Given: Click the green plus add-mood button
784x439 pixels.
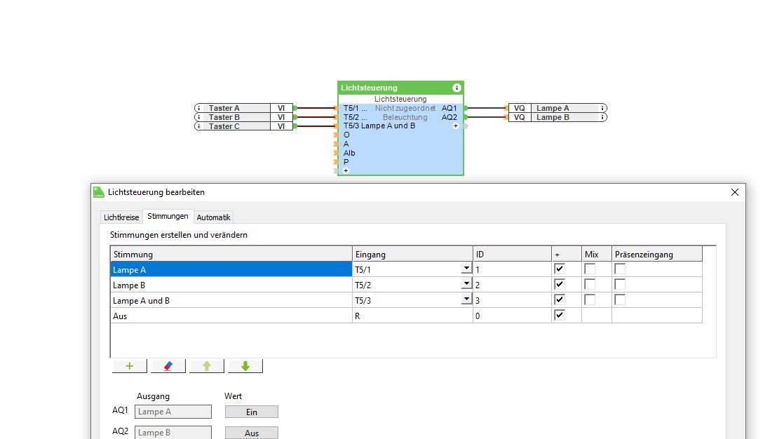Looking at the screenshot, I should [129, 366].
